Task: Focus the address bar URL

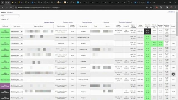Action: [39, 7]
